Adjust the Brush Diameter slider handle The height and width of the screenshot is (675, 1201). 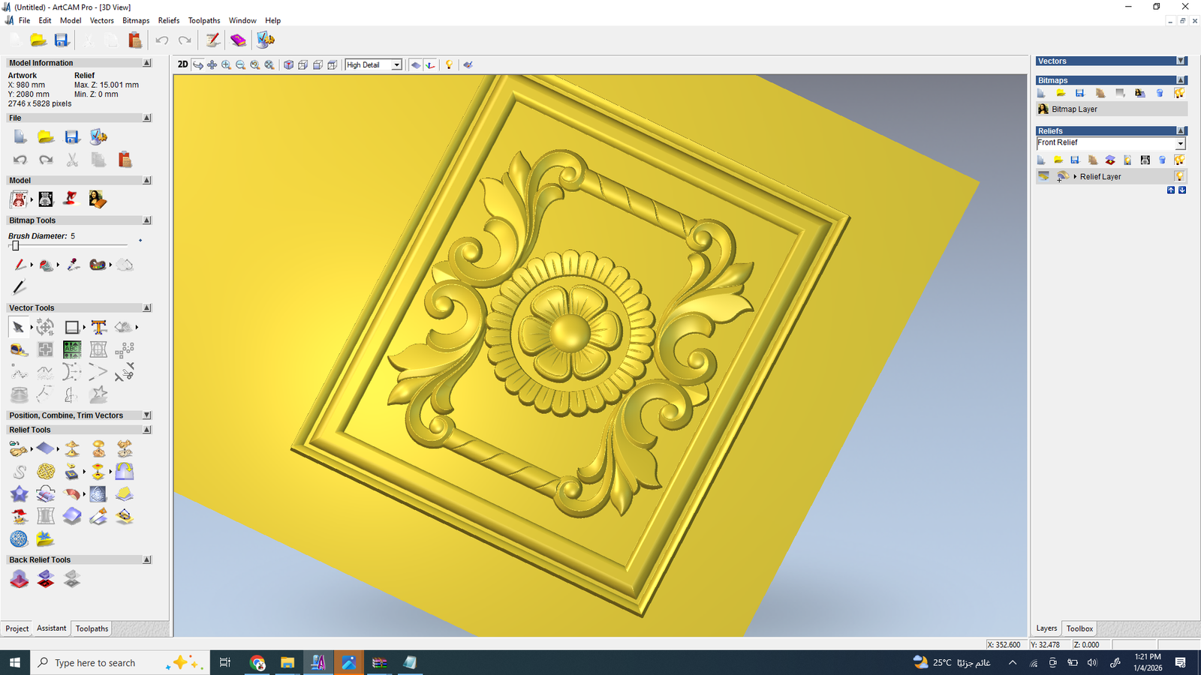15,246
